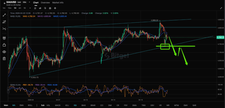Toggle fullscreen with the collapse arrows icon
This screenshot has width=225, height=108.
click(x=221, y=8)
